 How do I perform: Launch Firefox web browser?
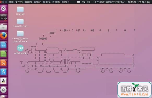[3, 36]
